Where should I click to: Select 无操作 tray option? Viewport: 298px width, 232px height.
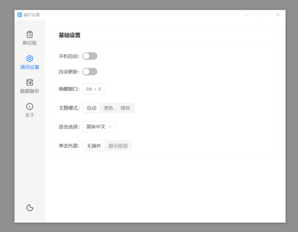[x=94, y=146]
